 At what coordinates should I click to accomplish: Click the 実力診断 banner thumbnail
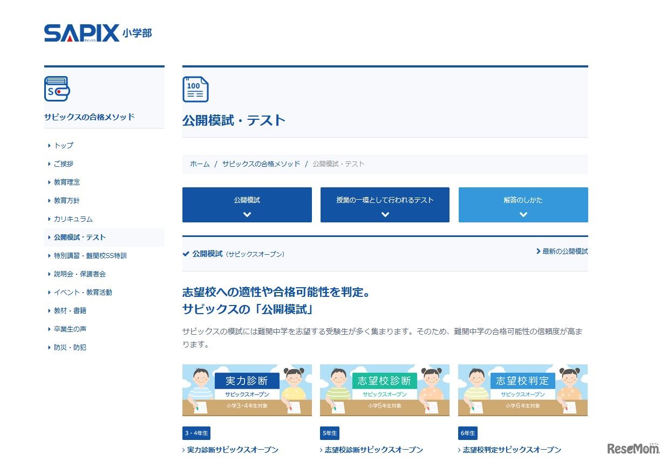(x=247, y=390)
